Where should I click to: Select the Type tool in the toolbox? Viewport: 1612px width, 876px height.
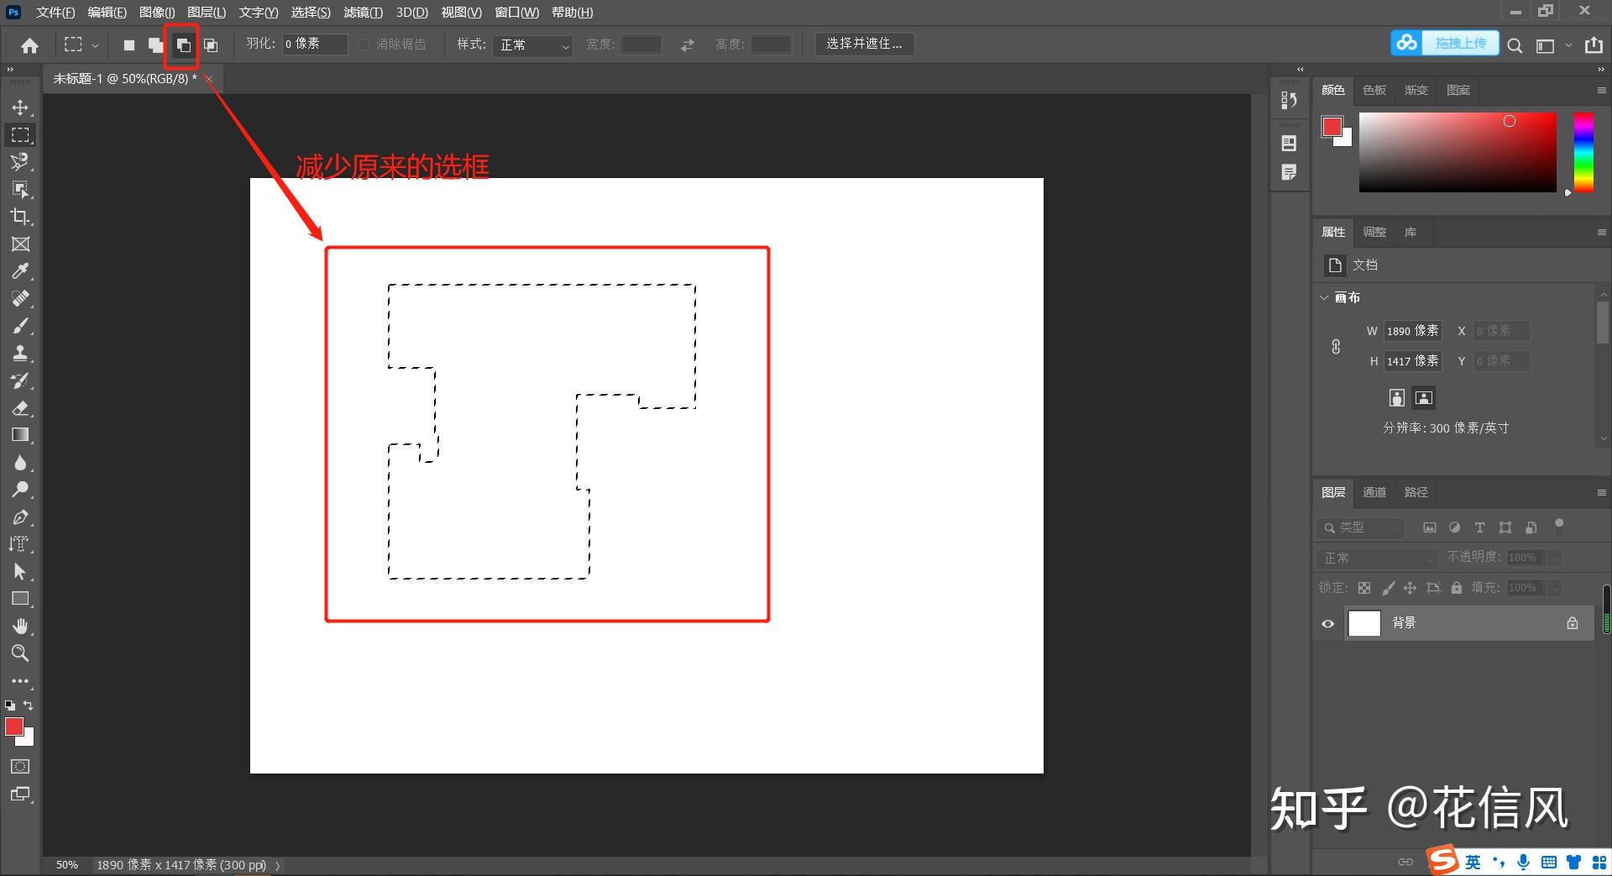[20, 544]
